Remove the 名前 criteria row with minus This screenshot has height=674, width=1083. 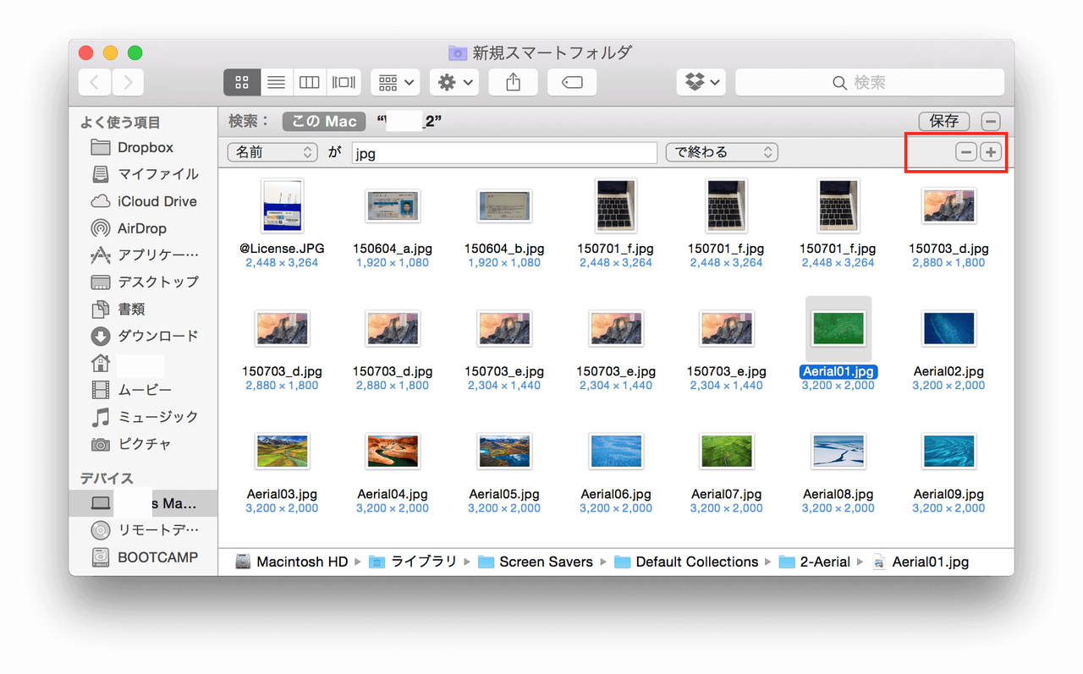point(965,152)
